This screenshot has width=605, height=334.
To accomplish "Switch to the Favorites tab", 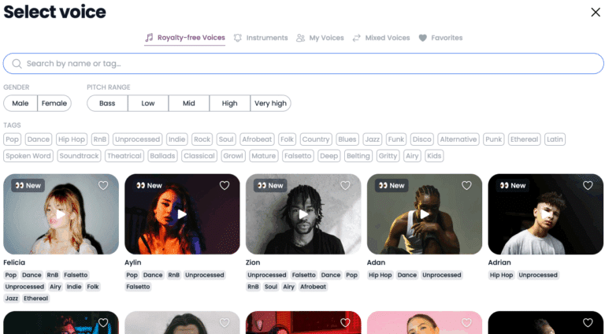I will (x=440, y=38).
